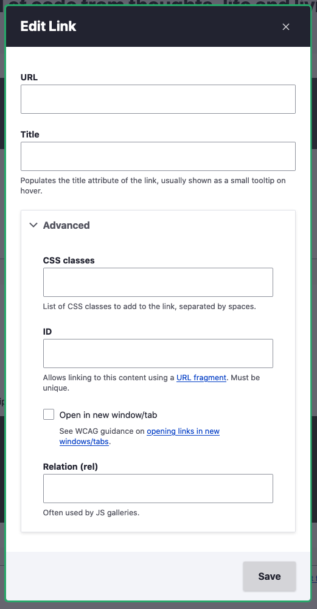The width and height of the screenshot is (317, 609).
Task: Click the Advanced section heading text
Action: pyautogui.click(x=66, y=225)
